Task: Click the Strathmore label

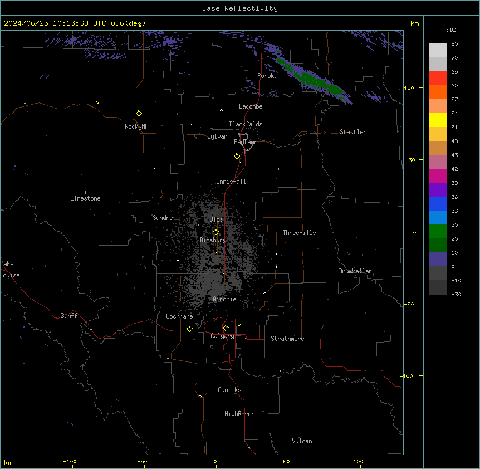Action: click(x=287, y=339)
